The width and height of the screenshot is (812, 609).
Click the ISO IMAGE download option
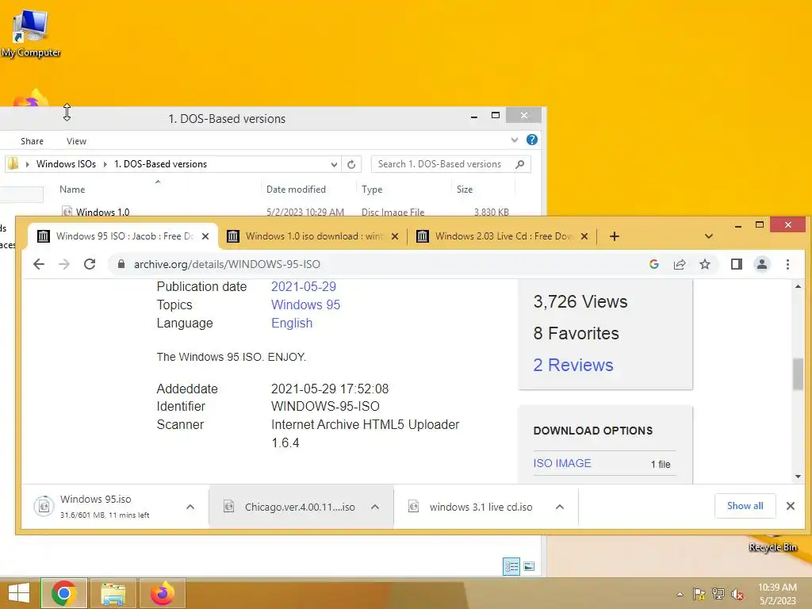[562, 463]
